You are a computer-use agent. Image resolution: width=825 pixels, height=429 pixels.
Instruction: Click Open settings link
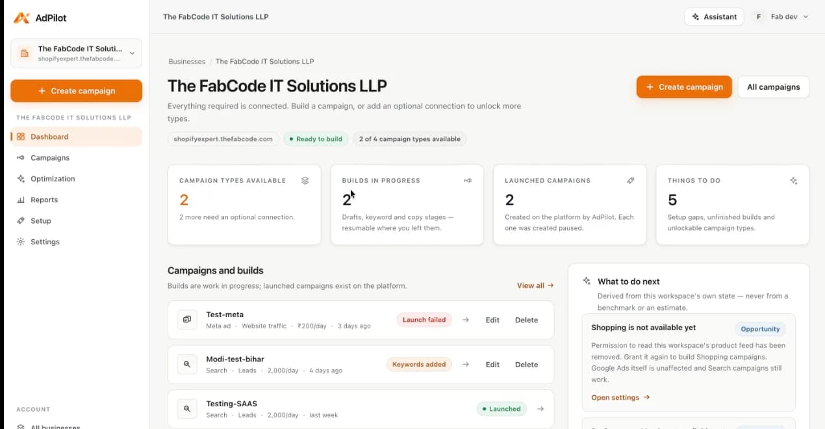(620, 397)
